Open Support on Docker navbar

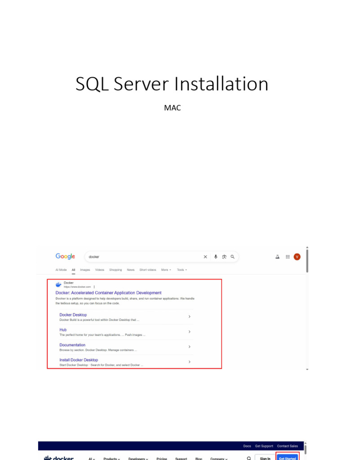click(x=181, y=459)
